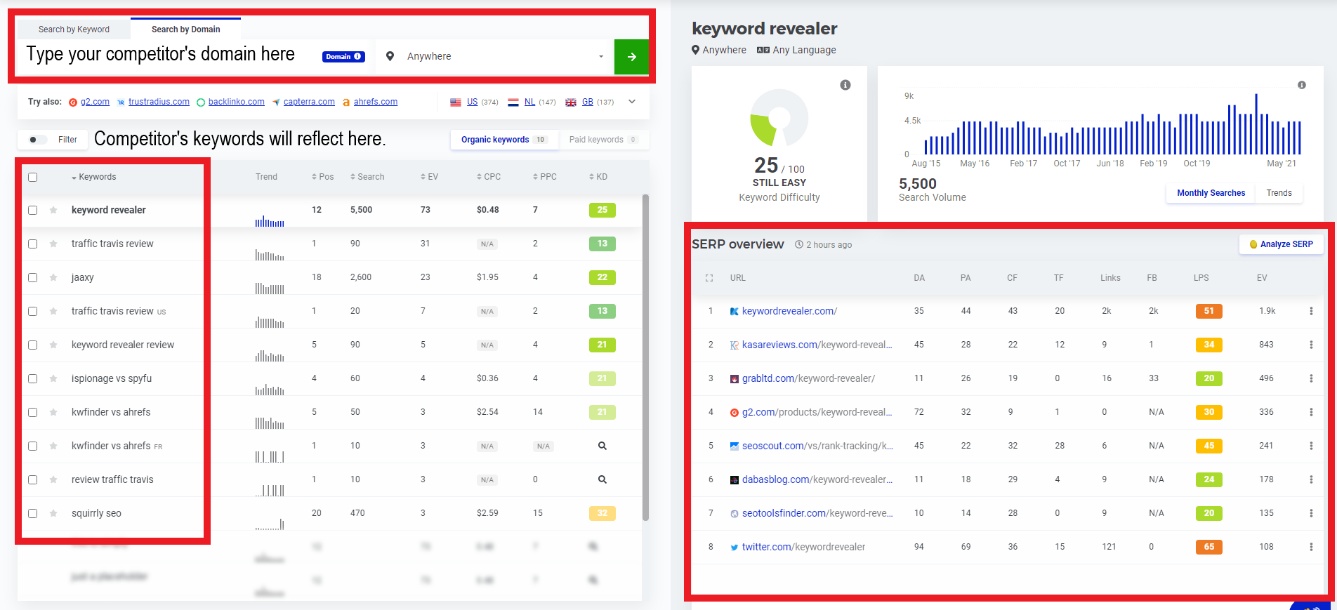Star the traffic travis review keyword
Image resolution: width=1337 pixels, height=610 pixels.
click(x=53, y=244)
